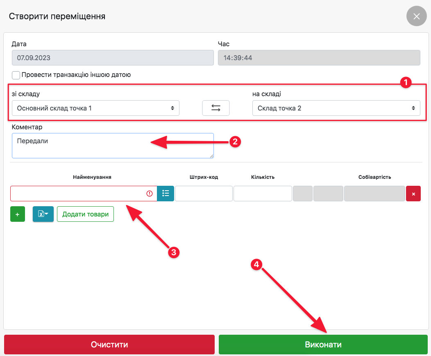Open the product list picker icon

click(166, 194)
